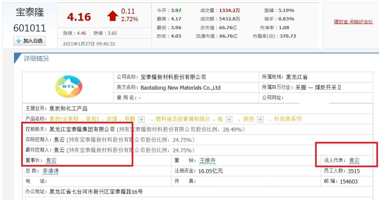379x200 pixels.
Task: Click the percent change 2.72%
Action: pyautogui.click(x=130, y=19)
